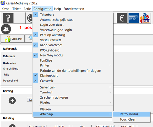The height and width of the screenshot is (127, 153).
Task: Select FontSize menu entry
Action: pyautogui.click(x=73, y=60)
